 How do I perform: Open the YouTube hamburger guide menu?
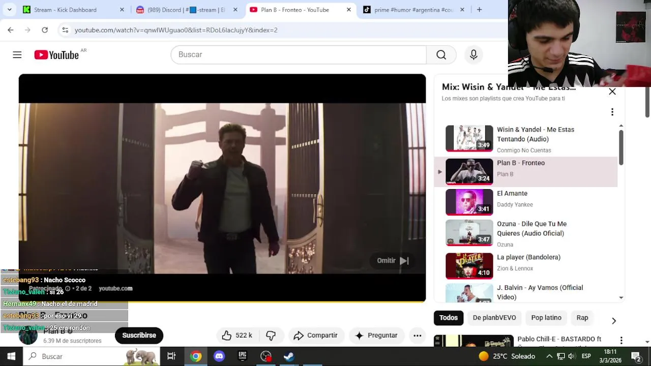click(17, 55)
